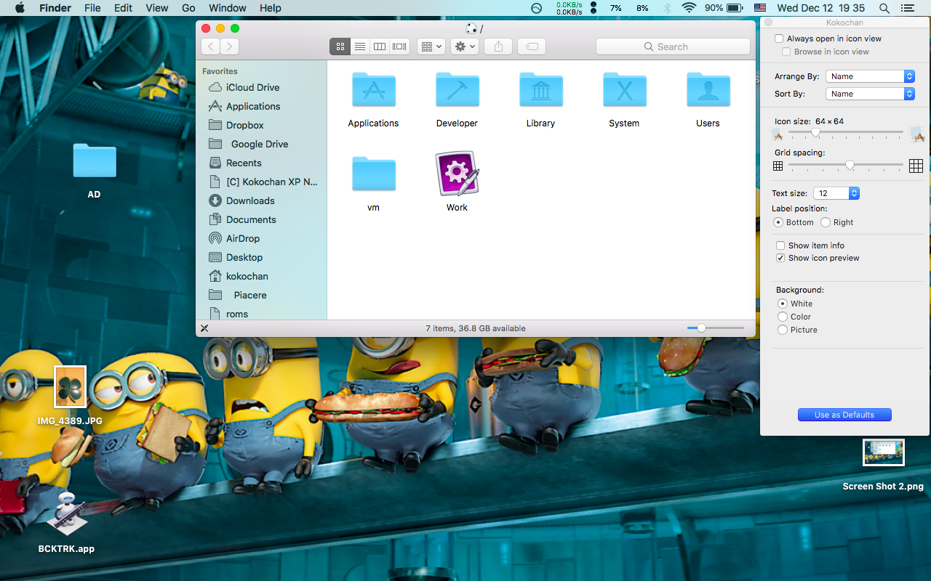931x581 pixels.
Task: Select Color background option
Action: [783, 317]
